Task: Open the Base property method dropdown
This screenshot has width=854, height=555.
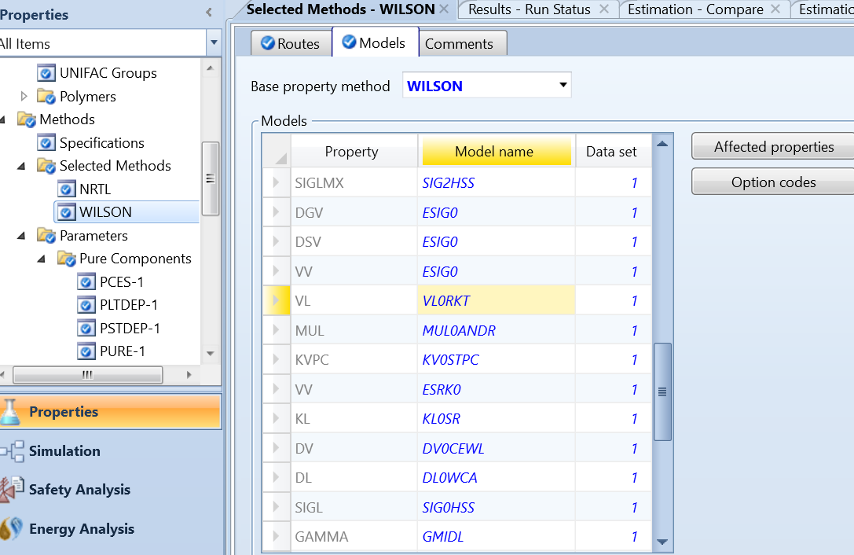Action: coord(563,85)
